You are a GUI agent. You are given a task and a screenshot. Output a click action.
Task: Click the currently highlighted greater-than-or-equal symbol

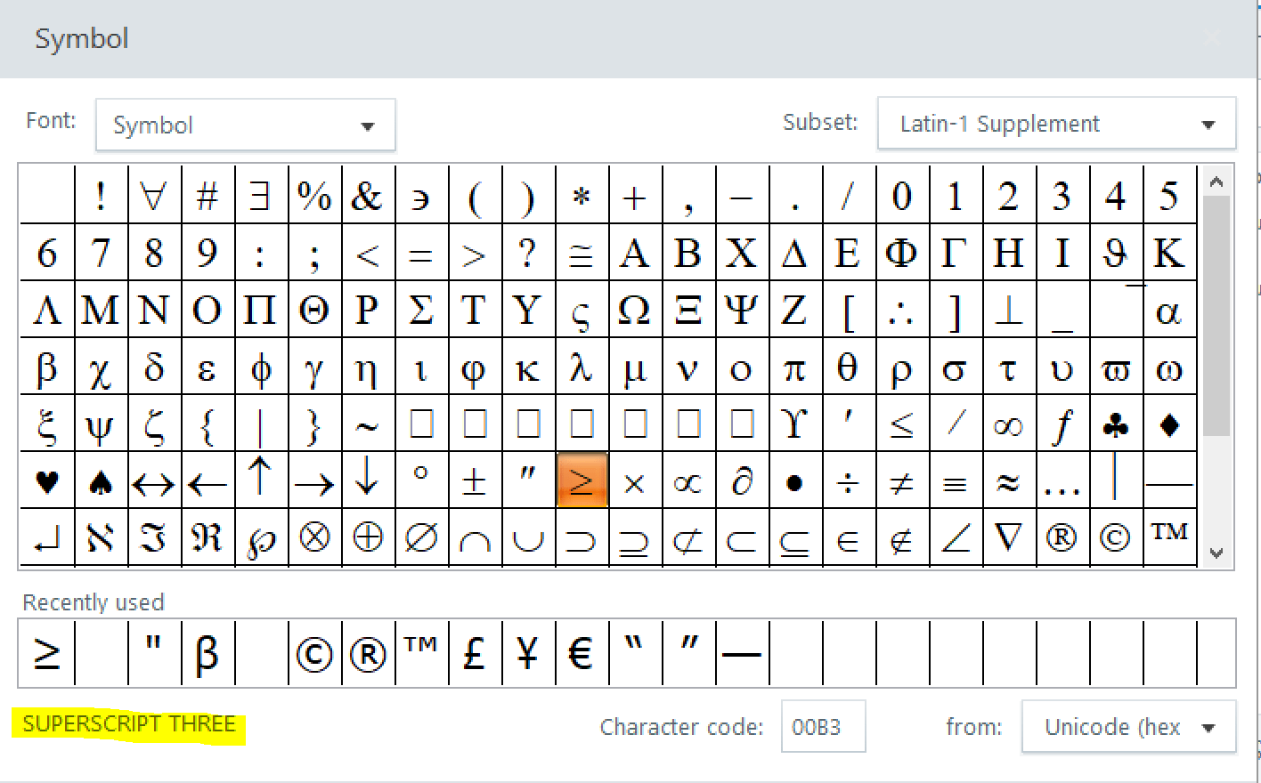tap(582, 481)
